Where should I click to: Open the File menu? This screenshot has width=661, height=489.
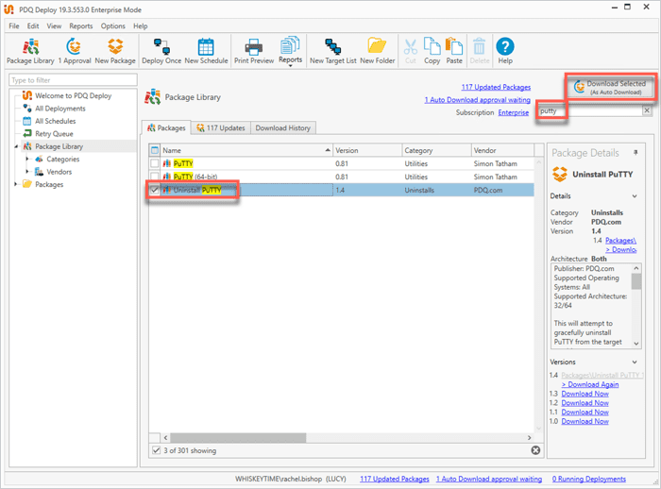point(14,26)
